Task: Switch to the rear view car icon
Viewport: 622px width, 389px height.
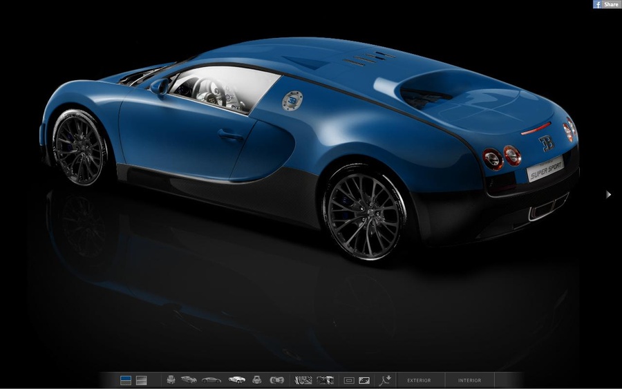Action: [256, 380]
